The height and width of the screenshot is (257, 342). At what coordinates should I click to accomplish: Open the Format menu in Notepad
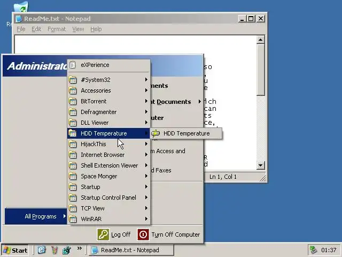click(57, 29)
